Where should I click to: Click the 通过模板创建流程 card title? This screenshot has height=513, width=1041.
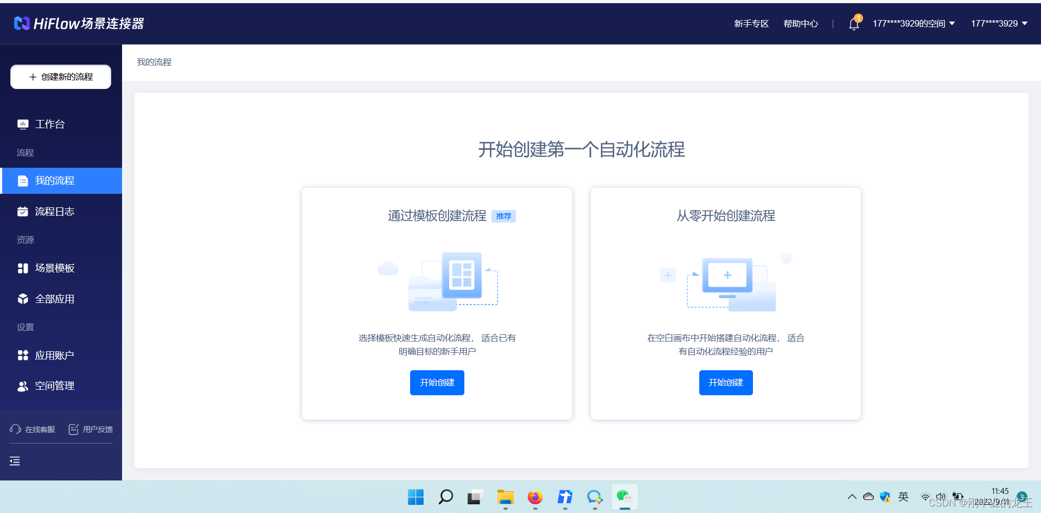(x=437, y=216)
